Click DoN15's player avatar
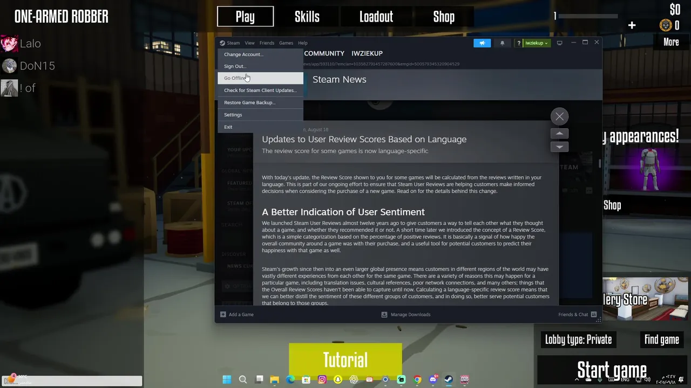Image resolution: width=691 pixels, height=388 pixels. [x=9, y=66]
